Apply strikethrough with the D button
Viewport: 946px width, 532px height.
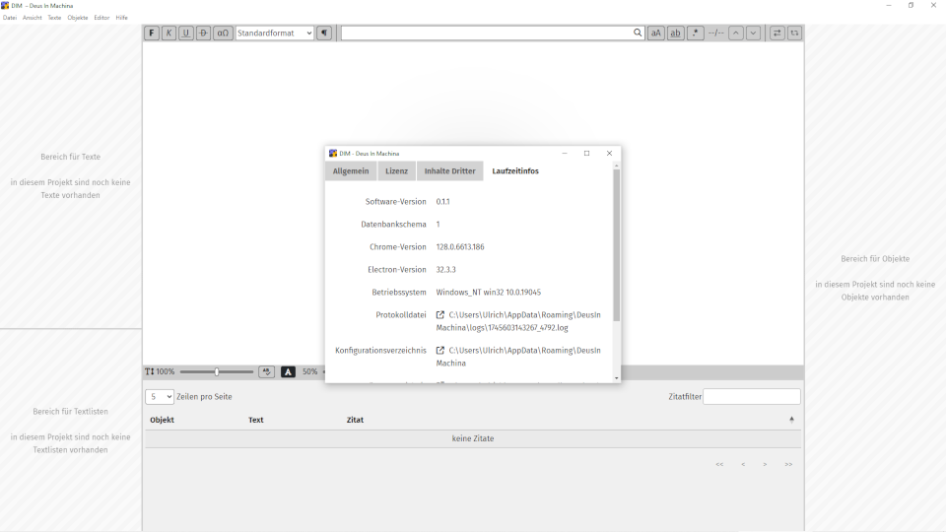[x=203, y=33]
